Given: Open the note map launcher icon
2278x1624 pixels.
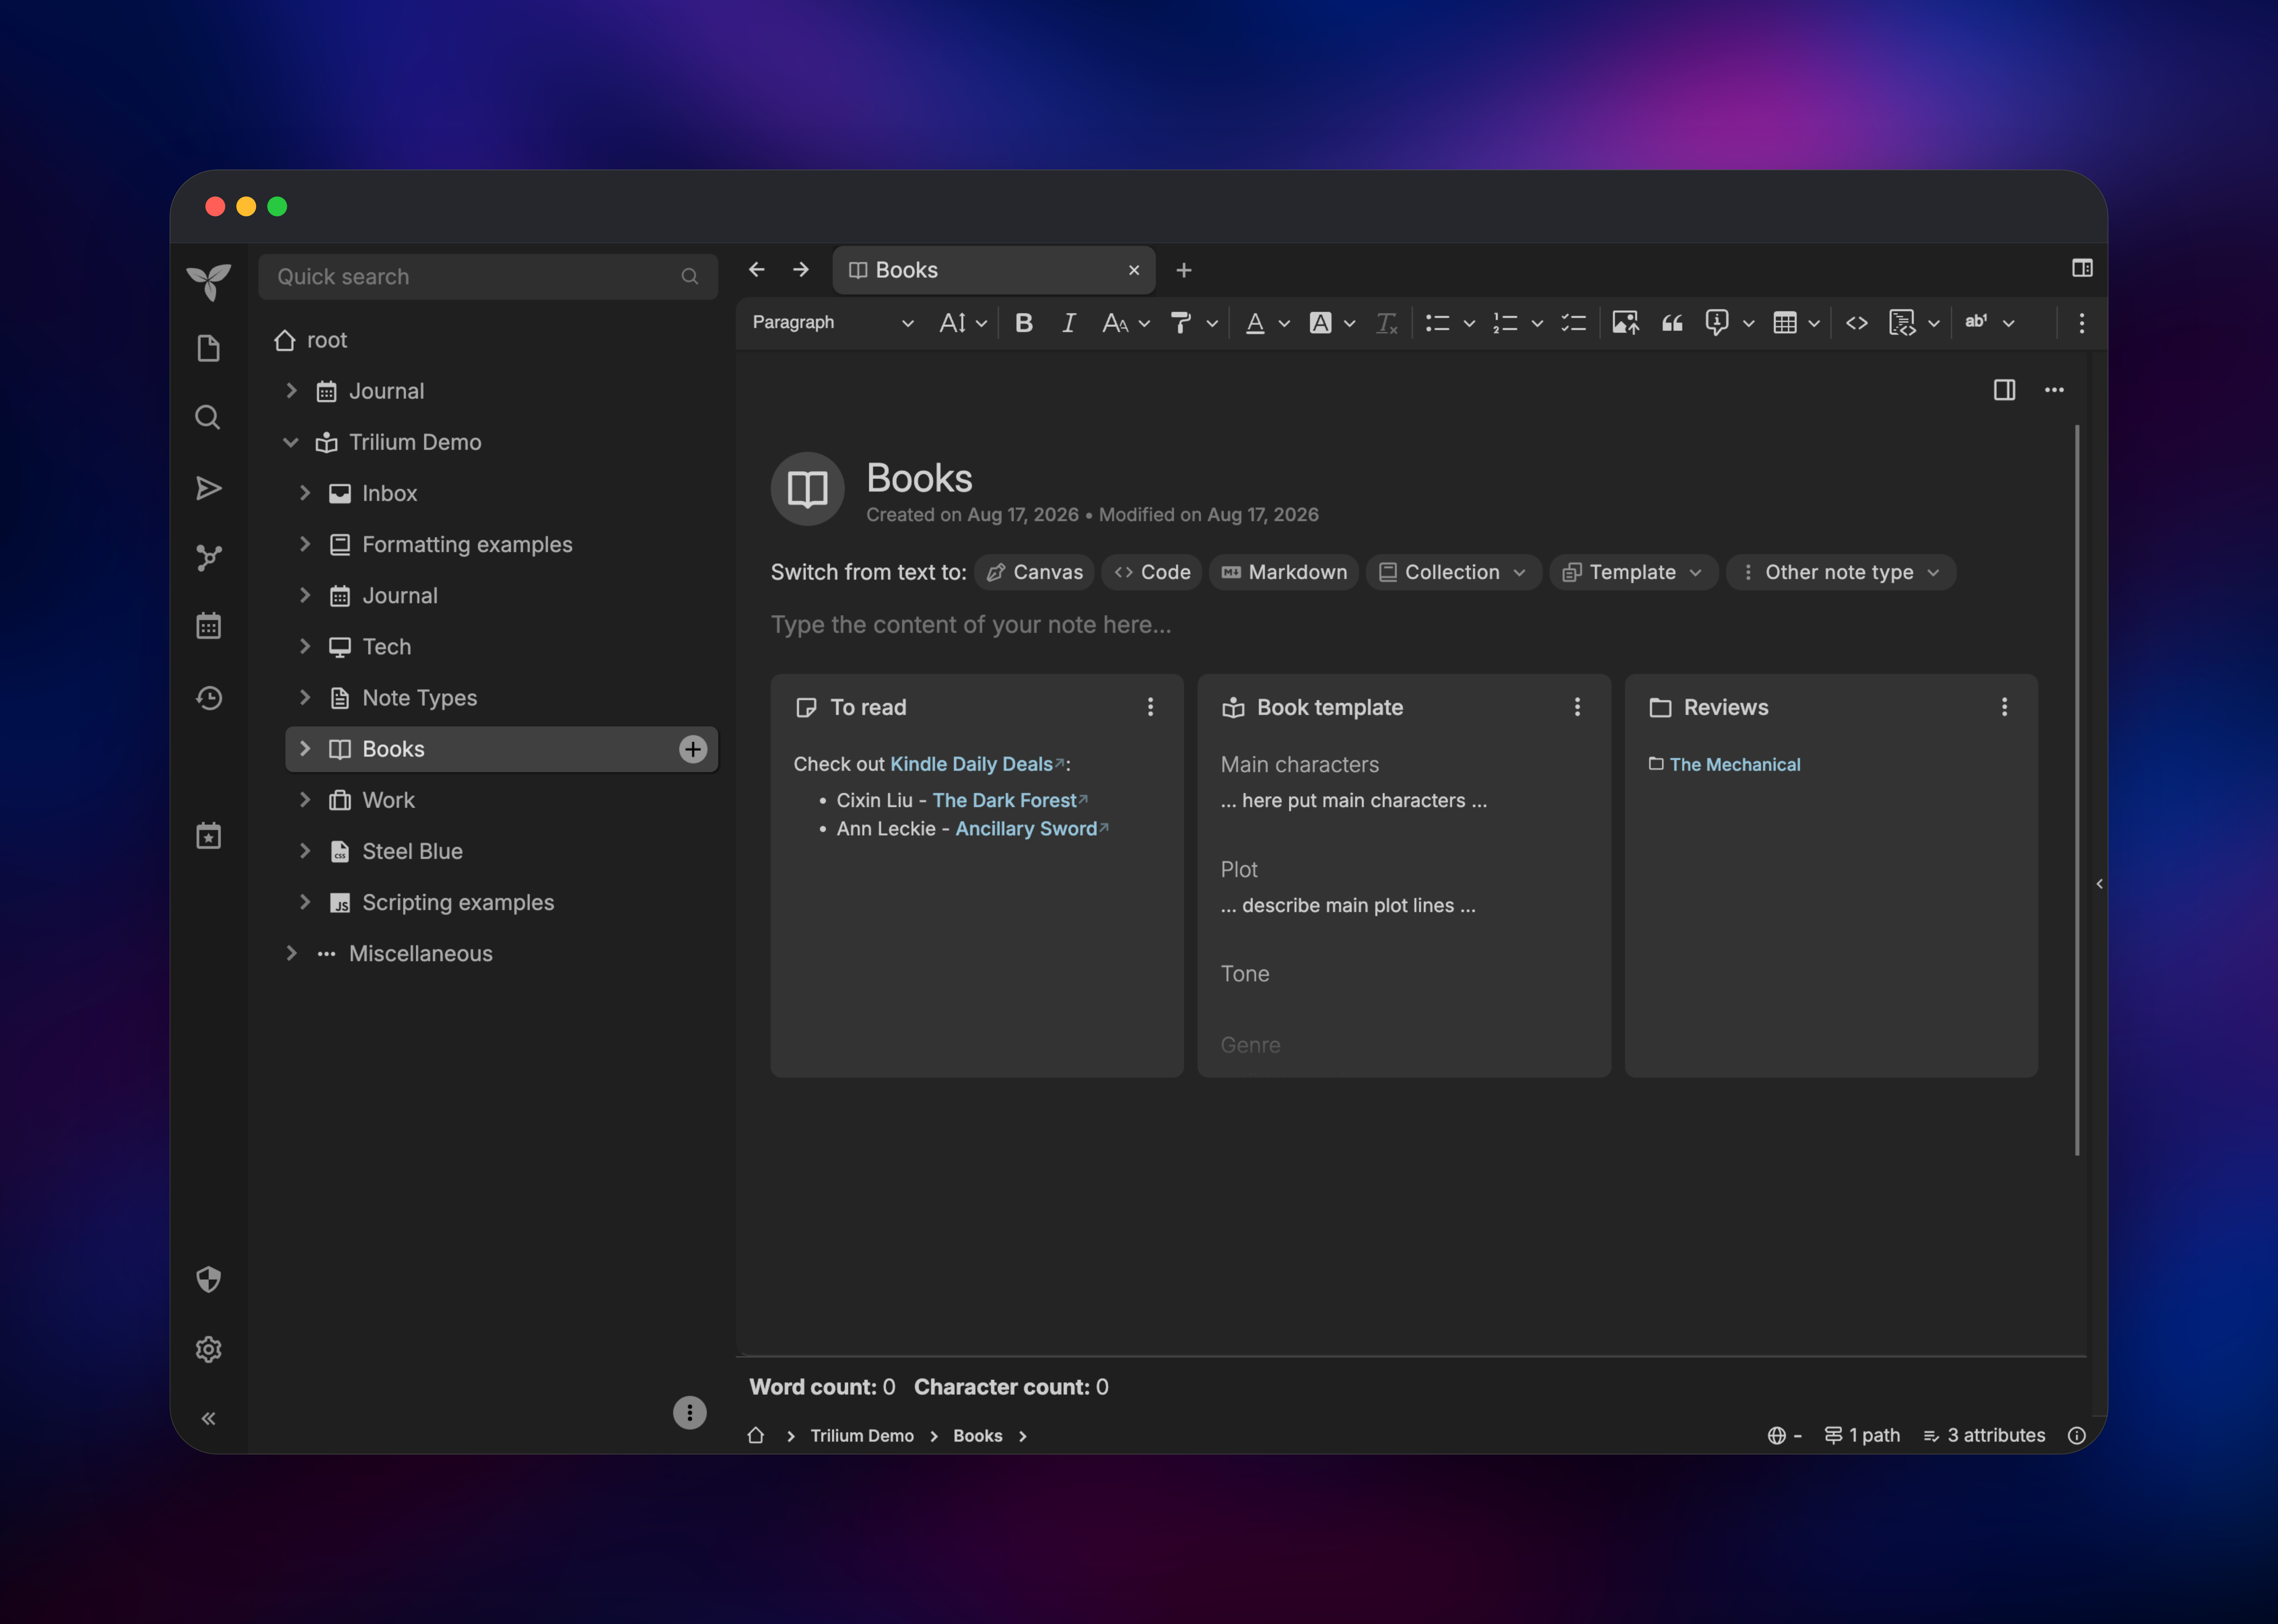Looking at the screenshot, I should coord(208,558).
